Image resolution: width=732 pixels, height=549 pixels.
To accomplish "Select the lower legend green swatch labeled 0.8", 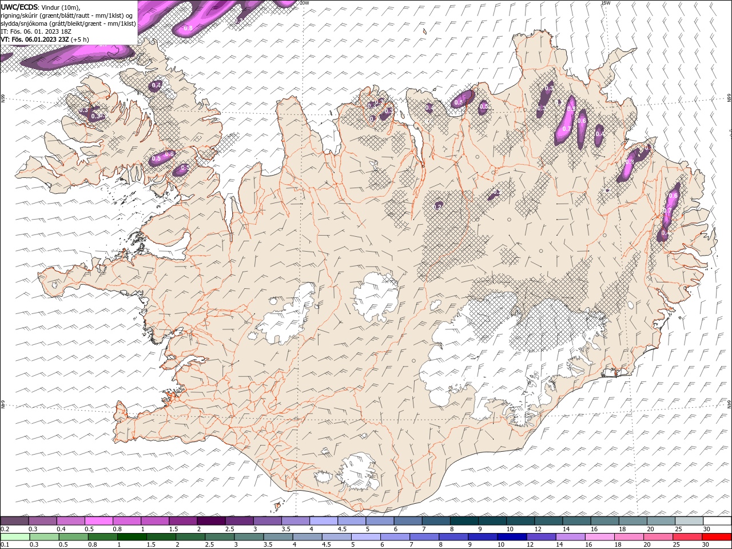I will [102, 537].
